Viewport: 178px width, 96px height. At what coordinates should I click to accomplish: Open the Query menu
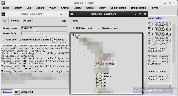click(x=102, y=8)
